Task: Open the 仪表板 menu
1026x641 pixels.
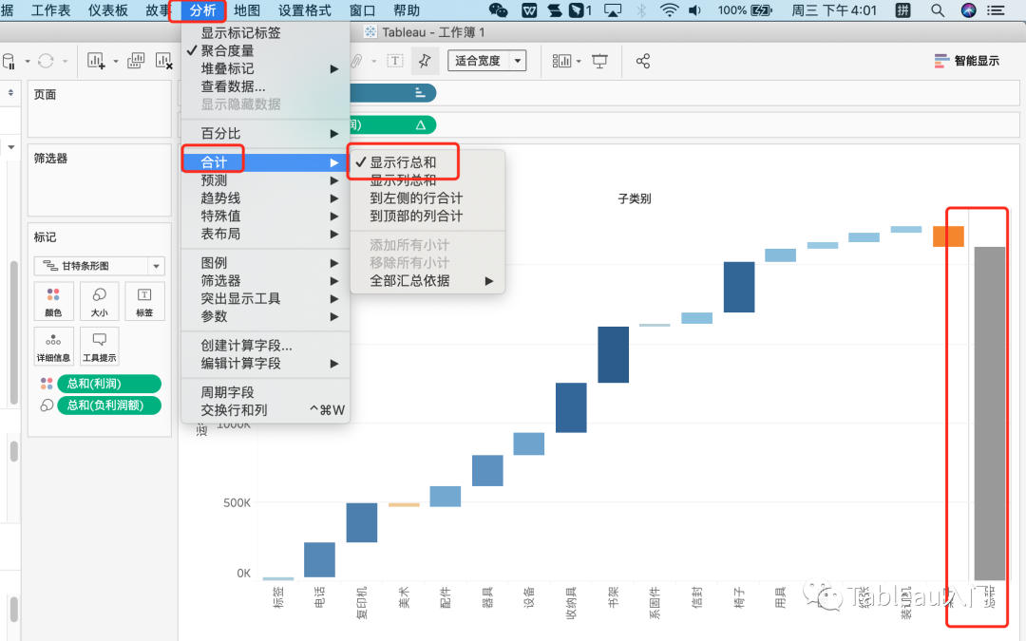Action: [x=108, y=10]
